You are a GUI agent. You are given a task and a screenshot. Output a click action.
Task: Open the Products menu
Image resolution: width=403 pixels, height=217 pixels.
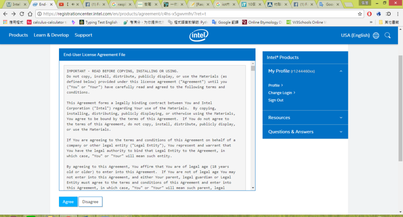click(18, 35)
